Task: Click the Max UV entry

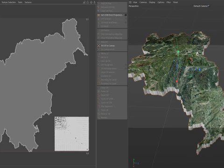Action: pos(112,42)
